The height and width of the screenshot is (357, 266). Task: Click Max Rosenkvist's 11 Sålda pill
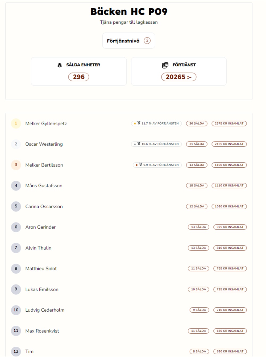(x=199, y=331)
